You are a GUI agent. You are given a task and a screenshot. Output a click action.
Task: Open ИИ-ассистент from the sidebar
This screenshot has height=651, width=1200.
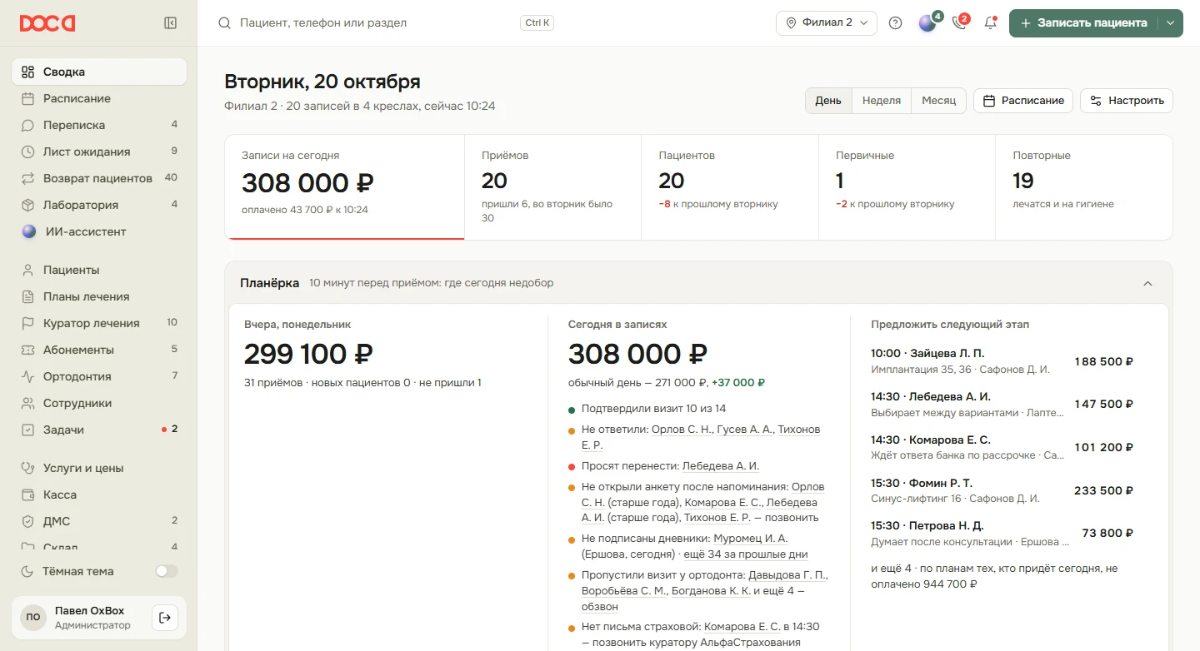[x=99, y=231]
